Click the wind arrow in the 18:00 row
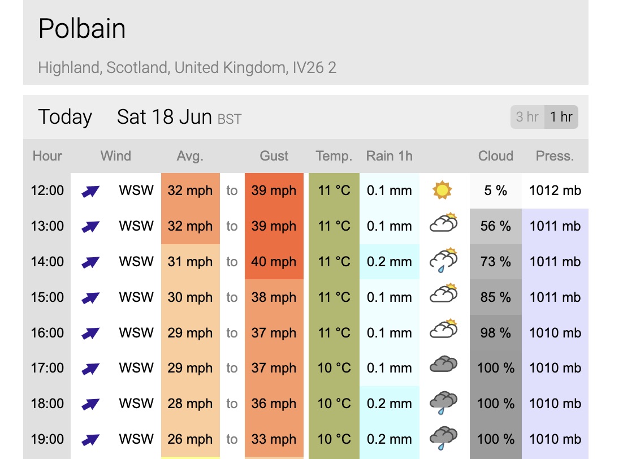623x459 pixels. tap(90, 404)
